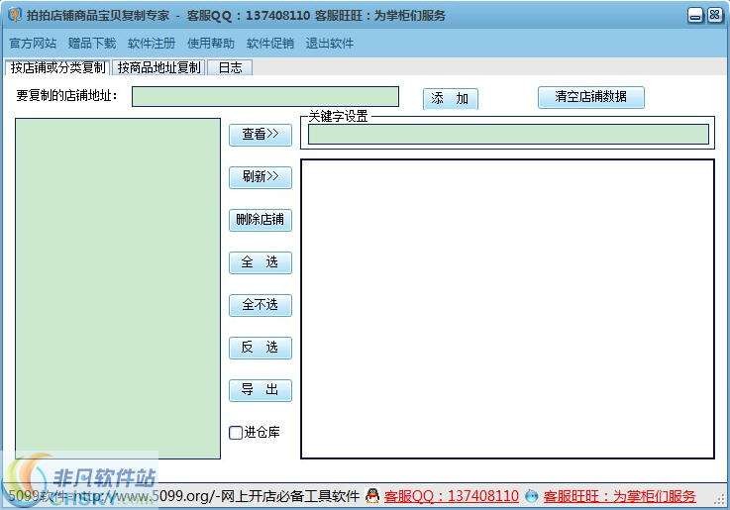Screen dimensions: 730x510
Task: Click the 清空店铺数据 button
Action: [x=590, y=97]
